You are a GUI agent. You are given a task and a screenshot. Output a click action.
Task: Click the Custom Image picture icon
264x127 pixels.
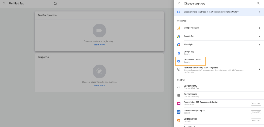[x=179, y=95]
